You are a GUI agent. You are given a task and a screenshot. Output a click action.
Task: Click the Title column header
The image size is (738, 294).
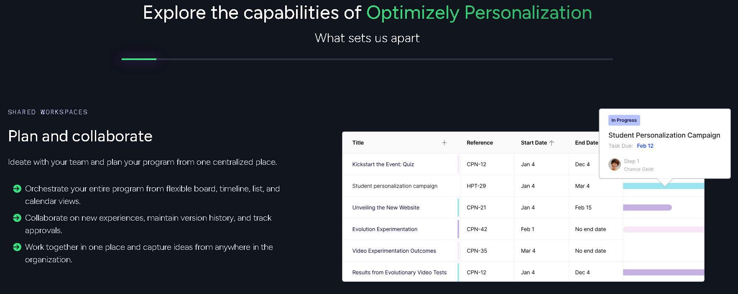tap(358, 143)
